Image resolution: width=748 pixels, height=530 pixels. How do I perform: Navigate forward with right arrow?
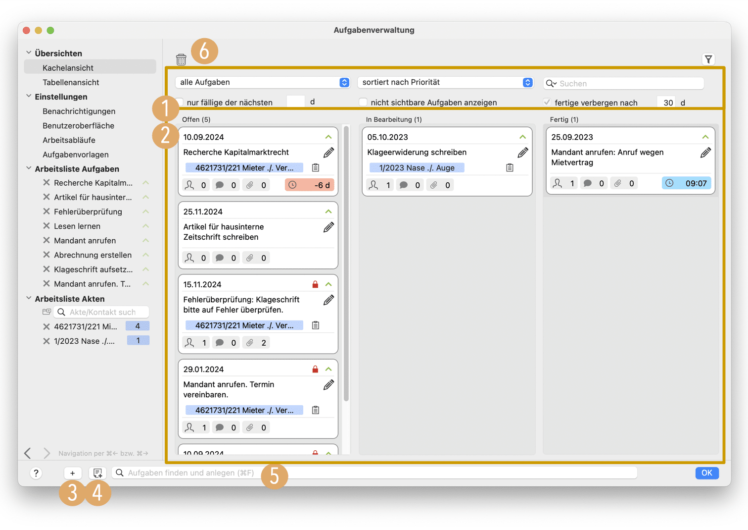pyautogui.click(x=47, y=453)
